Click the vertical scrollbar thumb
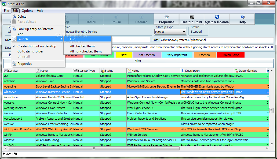Viewport: 277px width, 159px height. click(272, 110)
